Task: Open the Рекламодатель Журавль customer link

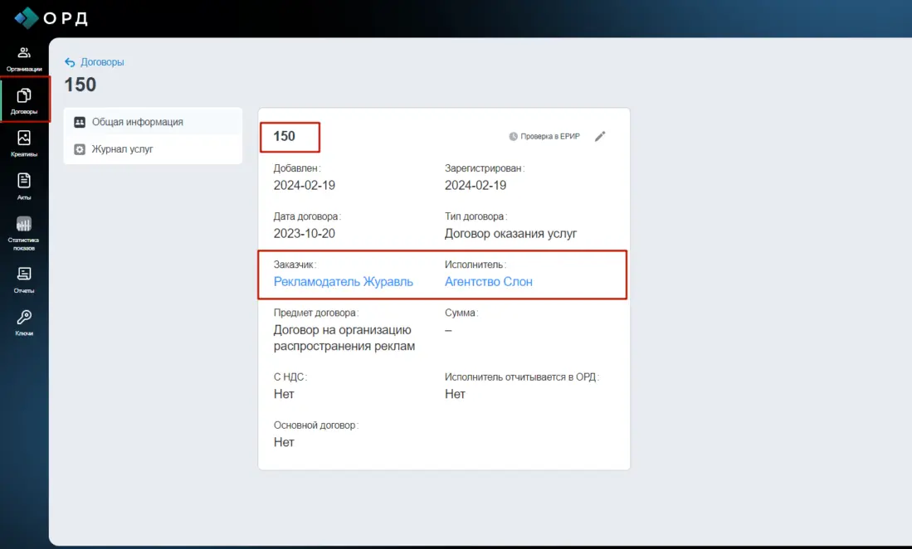Action: click(344, 282)
